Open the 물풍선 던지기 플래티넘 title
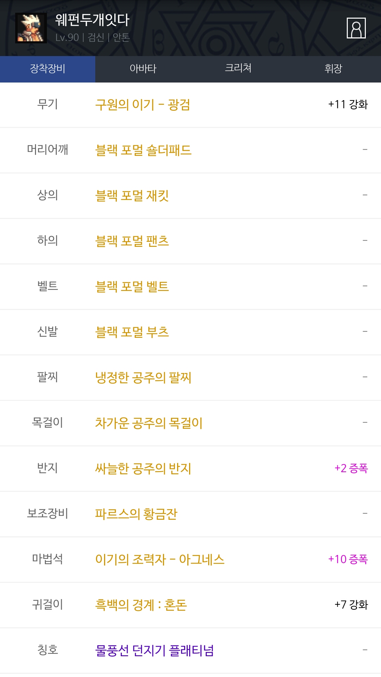This screenshot has width=381, height=677. tap(155, 651)
